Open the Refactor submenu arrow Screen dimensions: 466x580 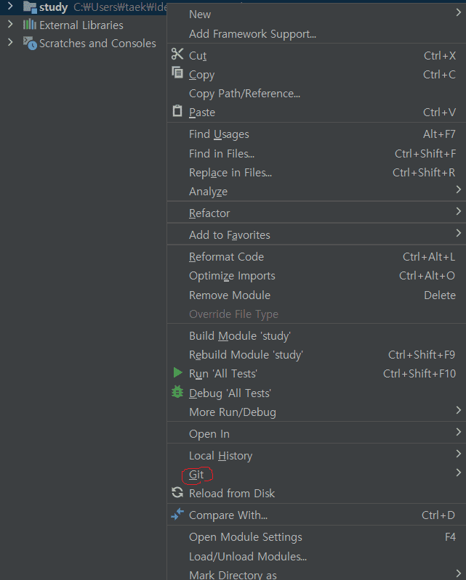(458, 212)
